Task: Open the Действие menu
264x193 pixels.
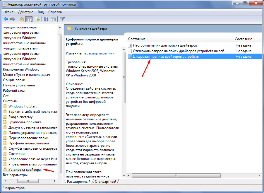Action: coord(25,12)
